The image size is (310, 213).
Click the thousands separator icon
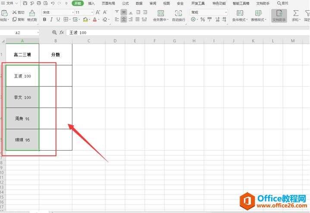coord(210,19)
